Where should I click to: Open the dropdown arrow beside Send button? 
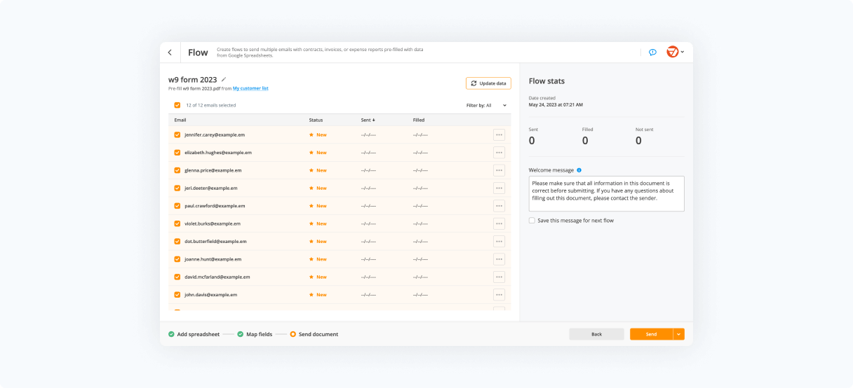(678, 334)
